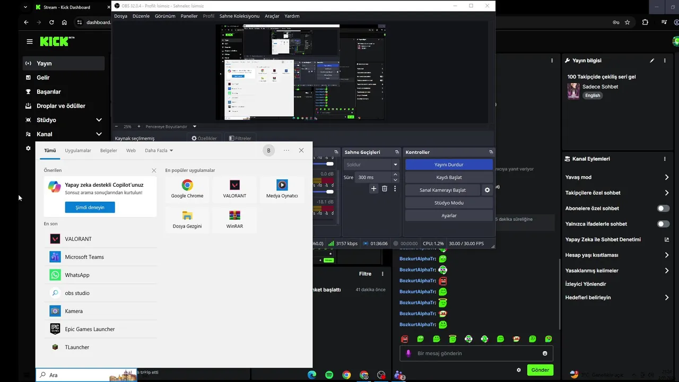Click the OBS preview thumbnail
The image size is (679, 382).
300,72
